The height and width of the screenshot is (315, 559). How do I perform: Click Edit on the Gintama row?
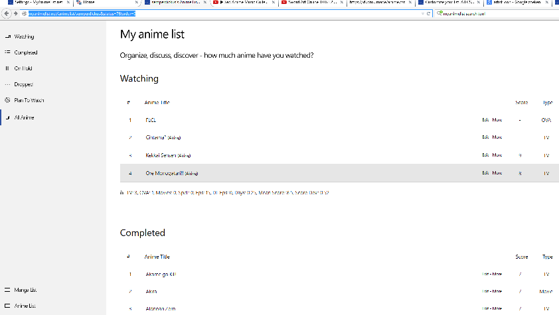[485, 137]
